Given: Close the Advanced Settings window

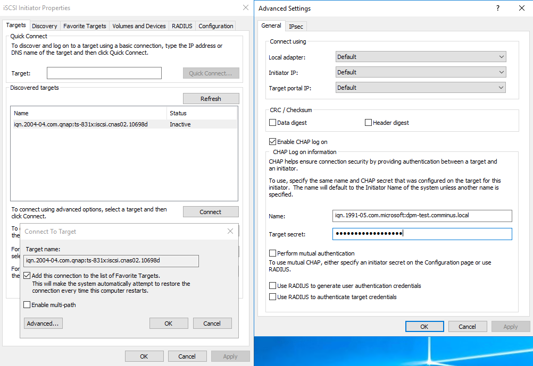Looking at the screenshot, I should (x=521, y=8).
